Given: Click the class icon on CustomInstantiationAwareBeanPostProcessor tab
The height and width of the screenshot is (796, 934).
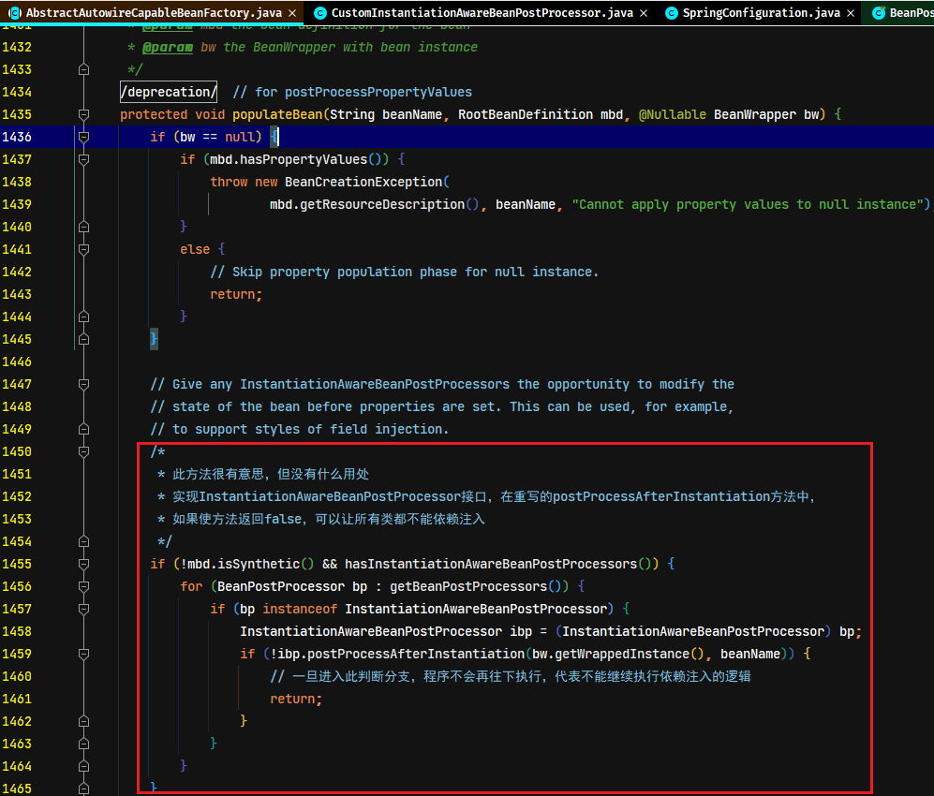Looking at the screenshot, I should tap(320, 13).
